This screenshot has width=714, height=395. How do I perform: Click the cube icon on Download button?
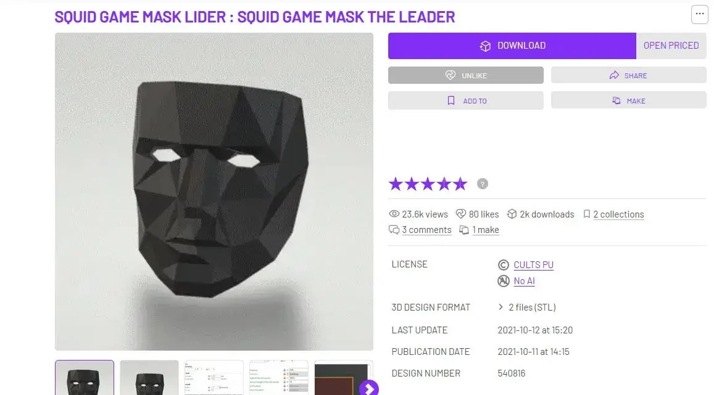pyautogui.click(x=485, y=46)
